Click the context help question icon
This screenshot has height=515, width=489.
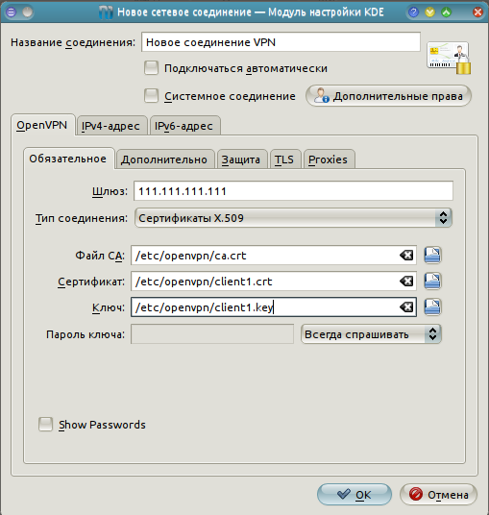(413, 12)
